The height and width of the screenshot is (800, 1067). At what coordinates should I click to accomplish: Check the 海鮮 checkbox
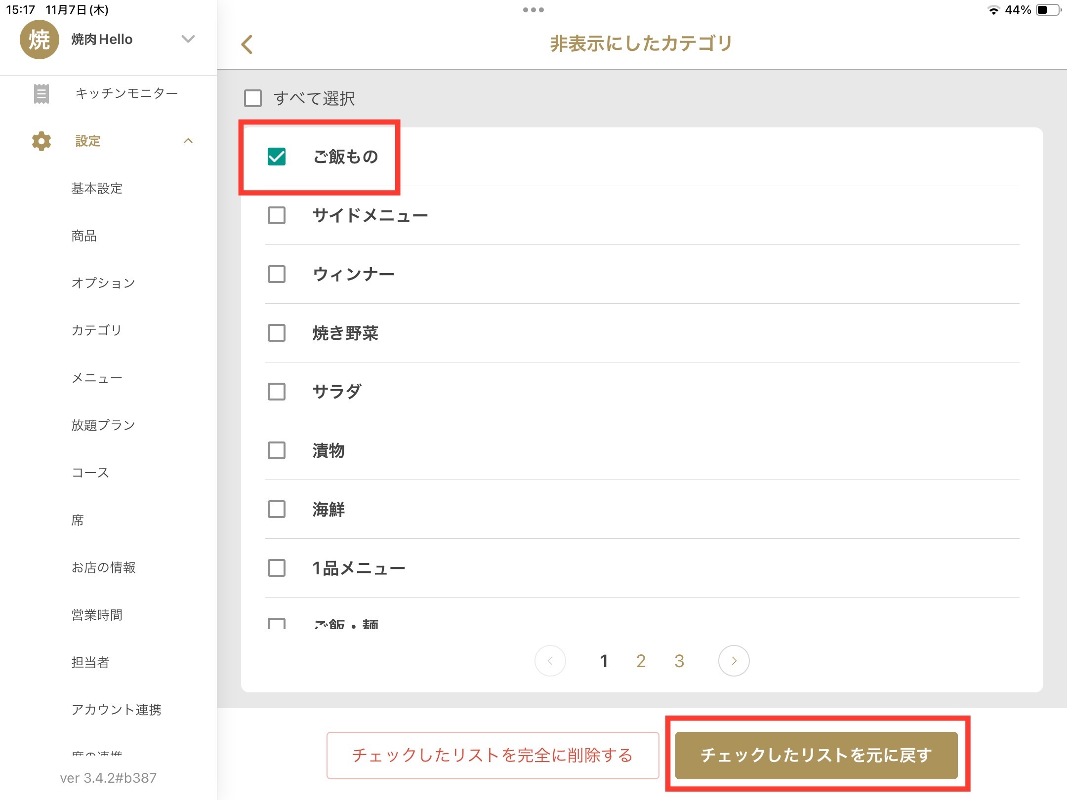[x=277, y=509]
